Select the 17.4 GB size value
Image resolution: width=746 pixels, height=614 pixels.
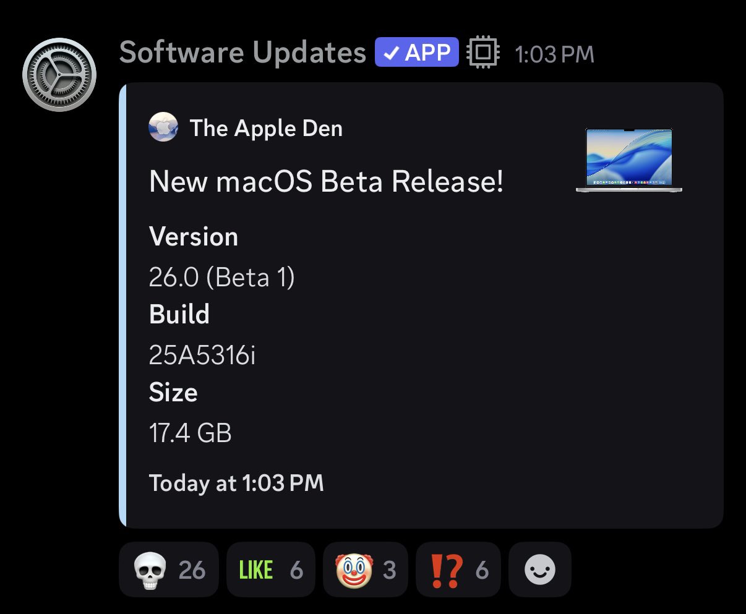(191, 433)
